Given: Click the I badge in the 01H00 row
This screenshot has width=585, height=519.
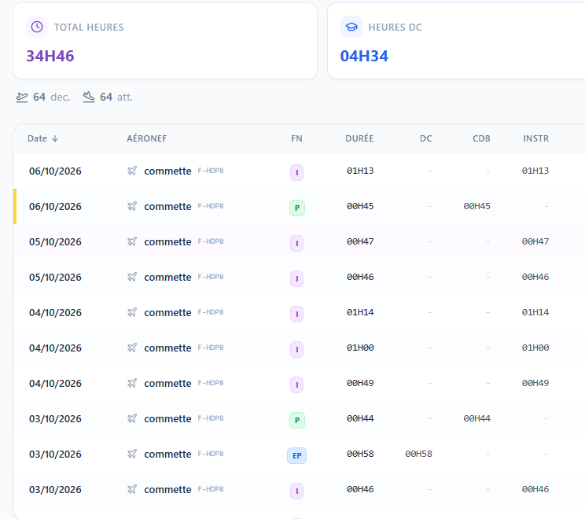Looking at the screenshot, I should [x=297, y=350].
